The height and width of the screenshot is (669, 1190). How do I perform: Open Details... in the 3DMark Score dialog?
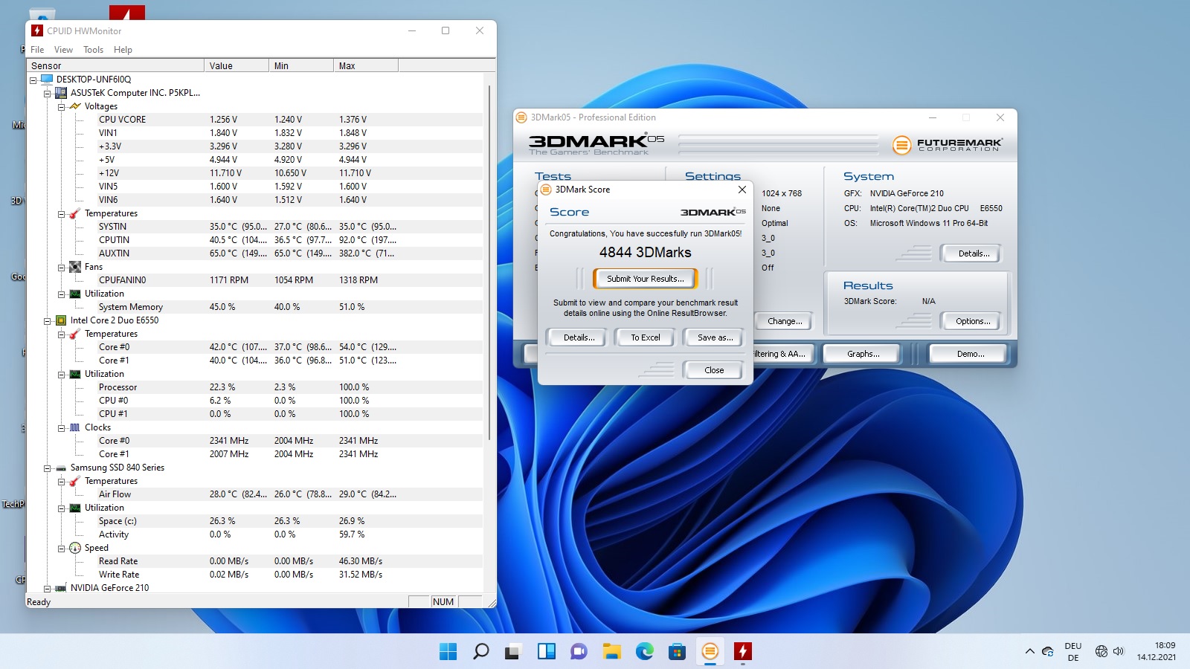click(x=579, y=337)
